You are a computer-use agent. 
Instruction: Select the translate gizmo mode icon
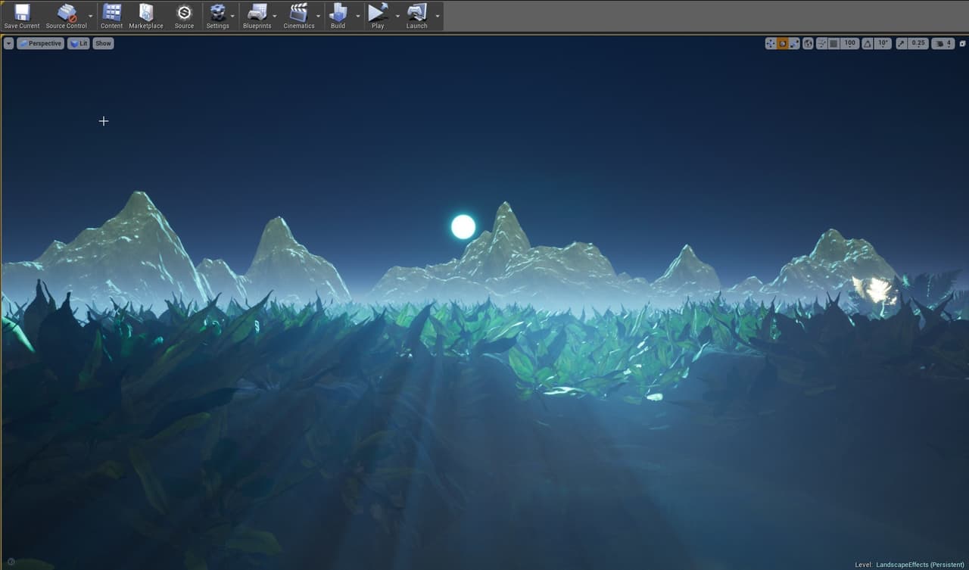771,43
